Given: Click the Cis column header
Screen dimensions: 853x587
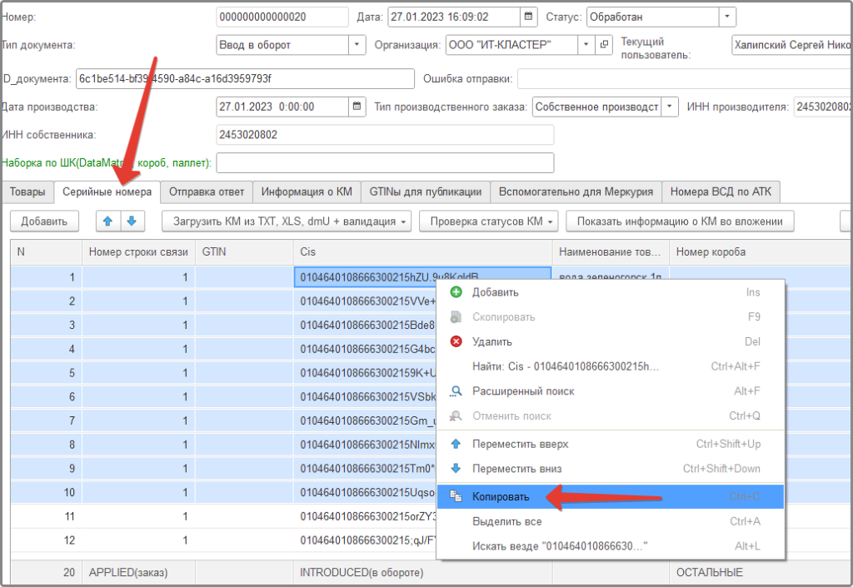Looking at the screenshot, I should (422, 251).
